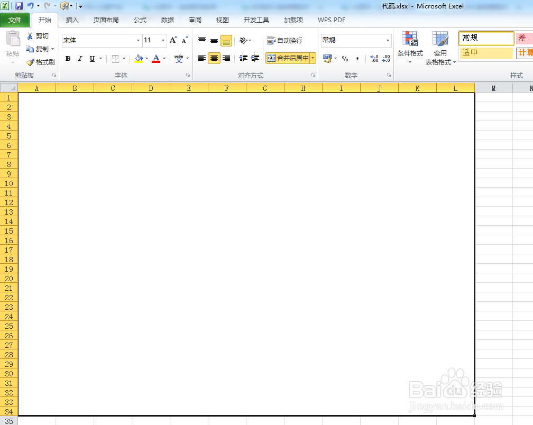
Task: Open the 文件 File tab
Action: [x=15, y=20]
